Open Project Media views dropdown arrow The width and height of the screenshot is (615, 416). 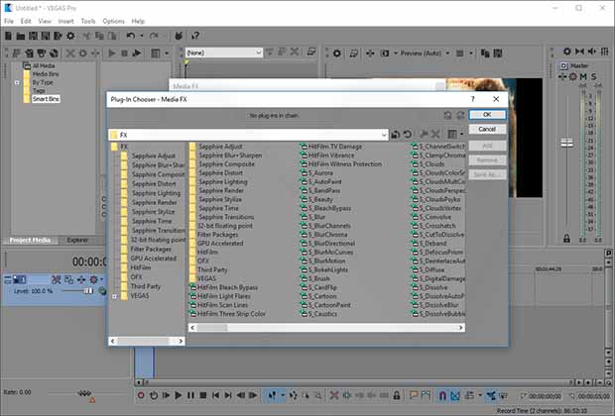167,52
